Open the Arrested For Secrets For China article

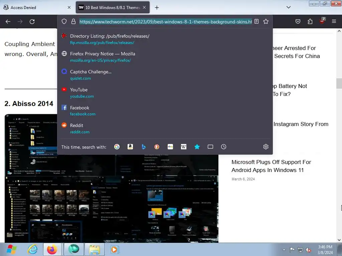[x=297, y=52]
